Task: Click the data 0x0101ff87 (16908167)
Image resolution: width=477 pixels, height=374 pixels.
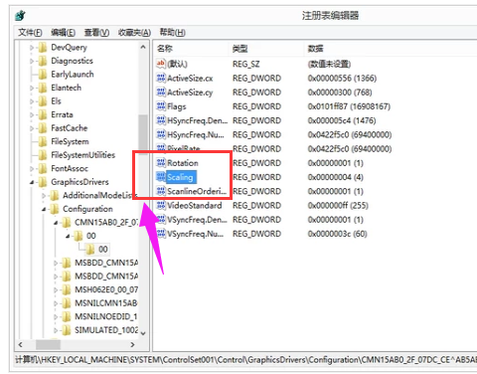Action: click(349, 106)
